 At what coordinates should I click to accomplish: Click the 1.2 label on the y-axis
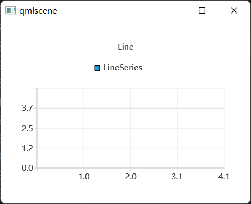coord(27,148)
